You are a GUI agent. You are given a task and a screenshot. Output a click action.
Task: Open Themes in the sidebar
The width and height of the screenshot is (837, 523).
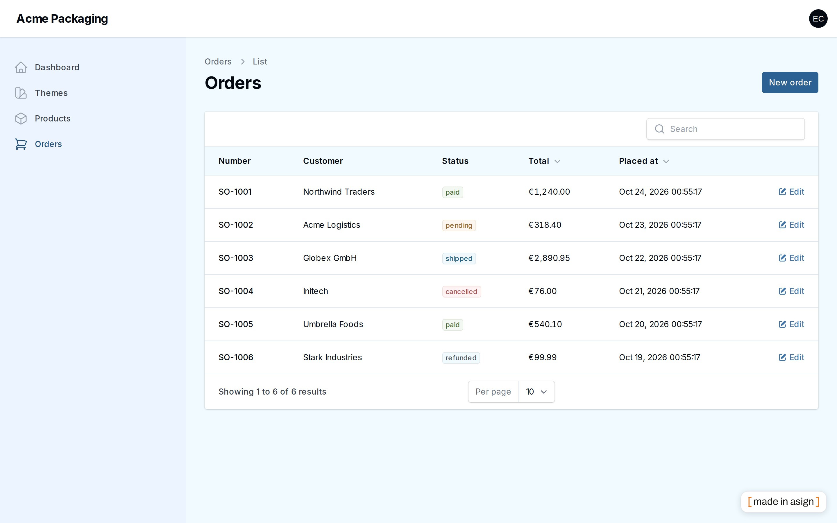pos(51,93)
